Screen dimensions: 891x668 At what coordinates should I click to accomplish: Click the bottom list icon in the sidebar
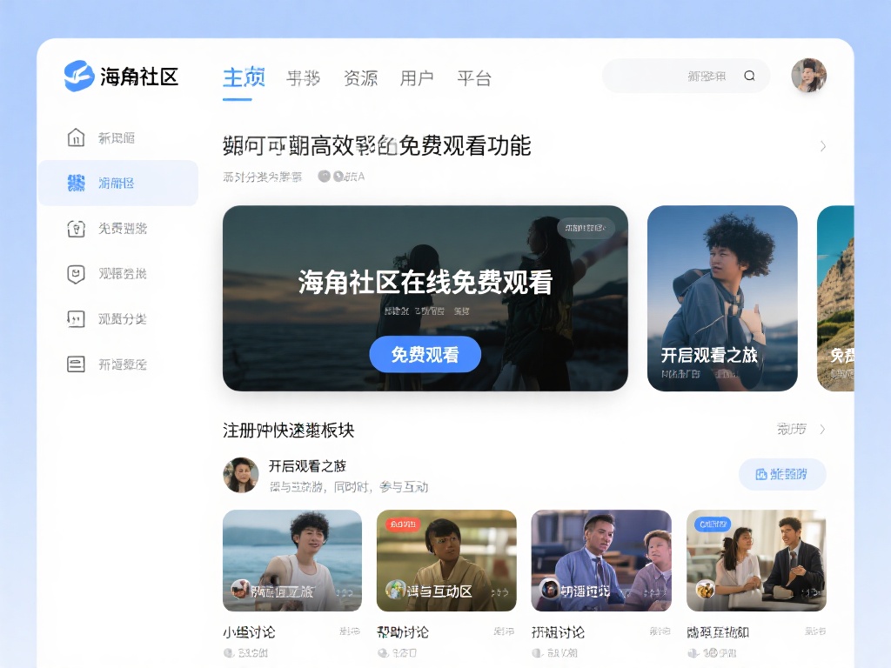pyautogui.click(x=77, y=364)
